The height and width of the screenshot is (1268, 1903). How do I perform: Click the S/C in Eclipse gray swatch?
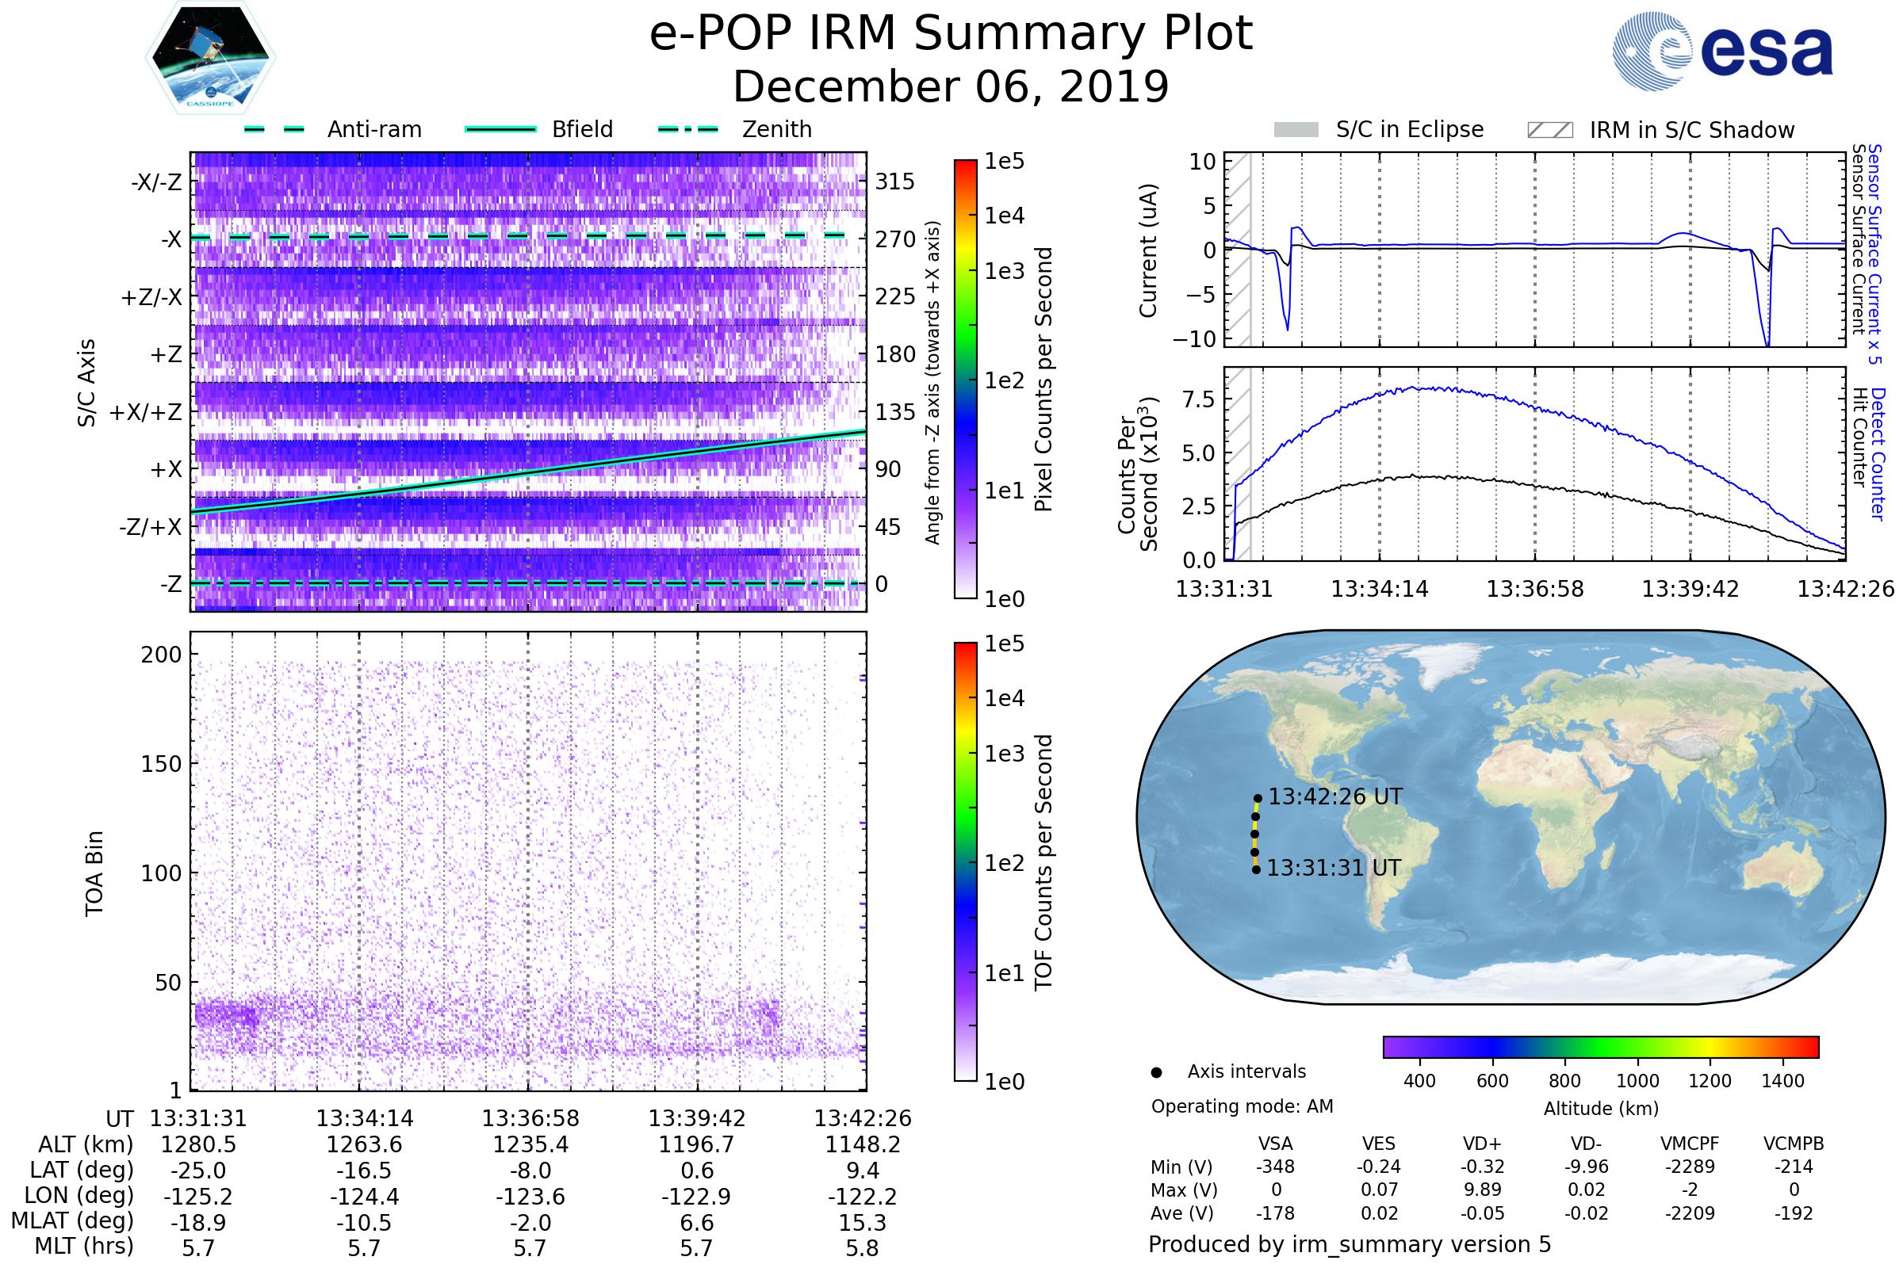coord(1296,130)
